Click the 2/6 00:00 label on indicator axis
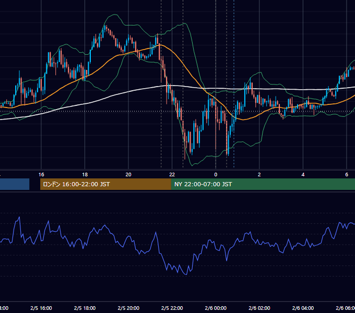 tap(216, 308)
